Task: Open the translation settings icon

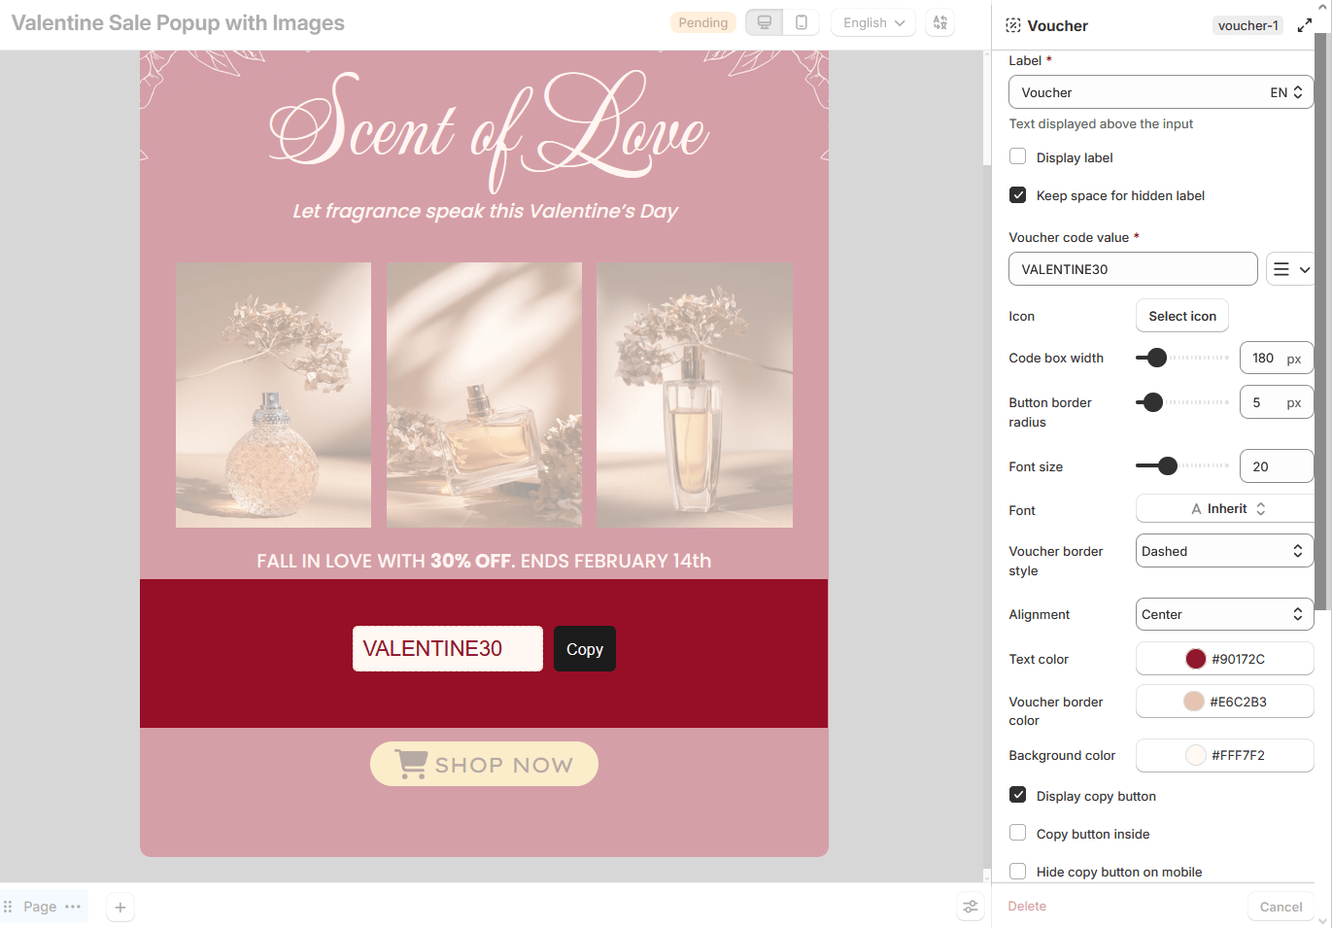Action: (940, 22)
